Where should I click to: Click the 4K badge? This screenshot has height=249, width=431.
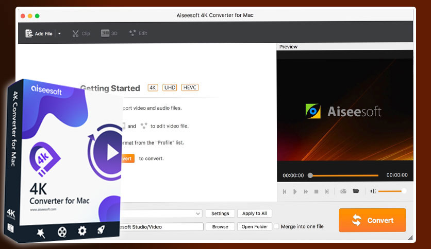[x=153, y=87]
